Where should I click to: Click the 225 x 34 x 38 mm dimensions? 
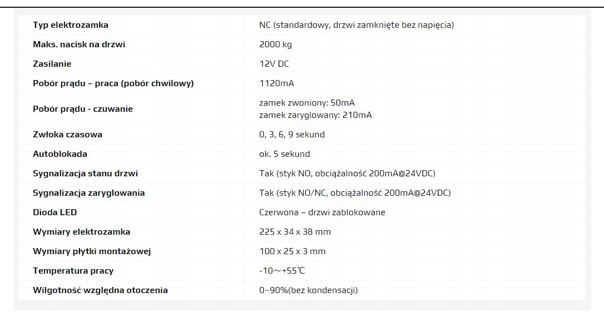pos(295,232)
